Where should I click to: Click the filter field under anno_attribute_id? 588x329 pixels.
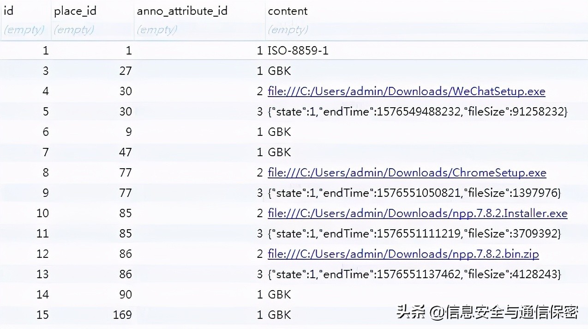[157, 30]
